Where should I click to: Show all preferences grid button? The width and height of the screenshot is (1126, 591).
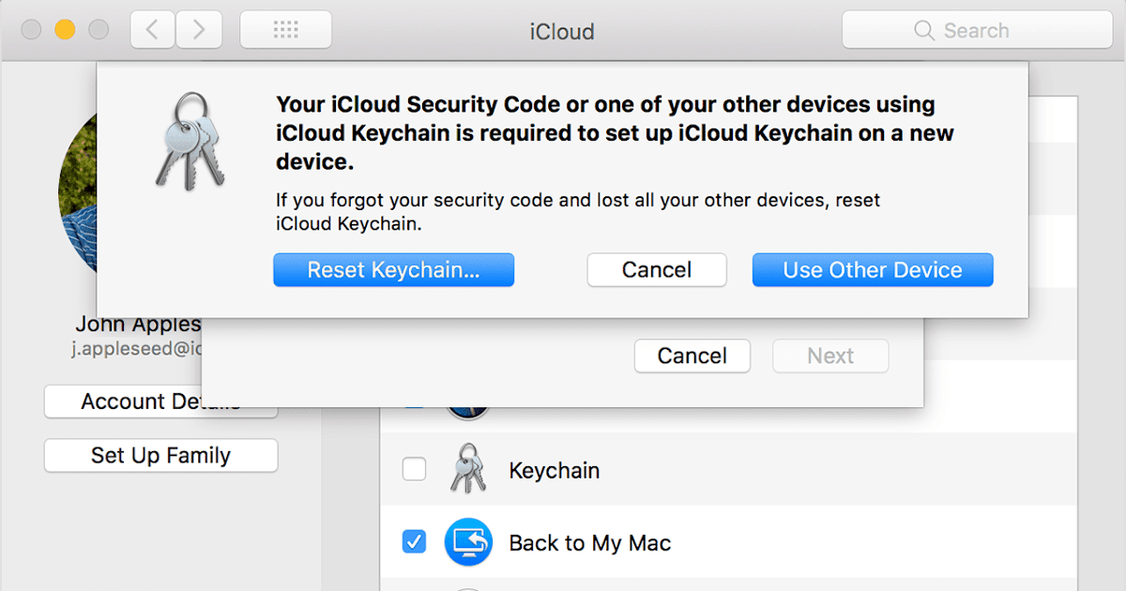[285, 30]
